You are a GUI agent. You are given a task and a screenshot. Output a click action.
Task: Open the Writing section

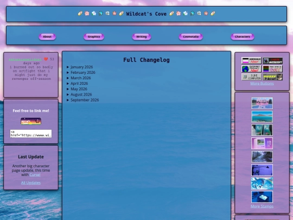click(142, 37)
